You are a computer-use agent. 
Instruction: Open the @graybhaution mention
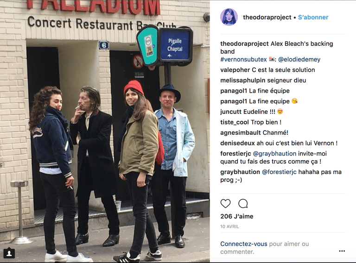[x=274, y=154]
